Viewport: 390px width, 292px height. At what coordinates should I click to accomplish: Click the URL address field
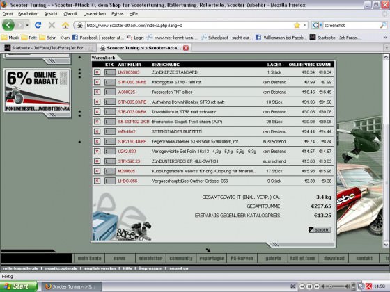pyautogui.click(x=189, y=25)
